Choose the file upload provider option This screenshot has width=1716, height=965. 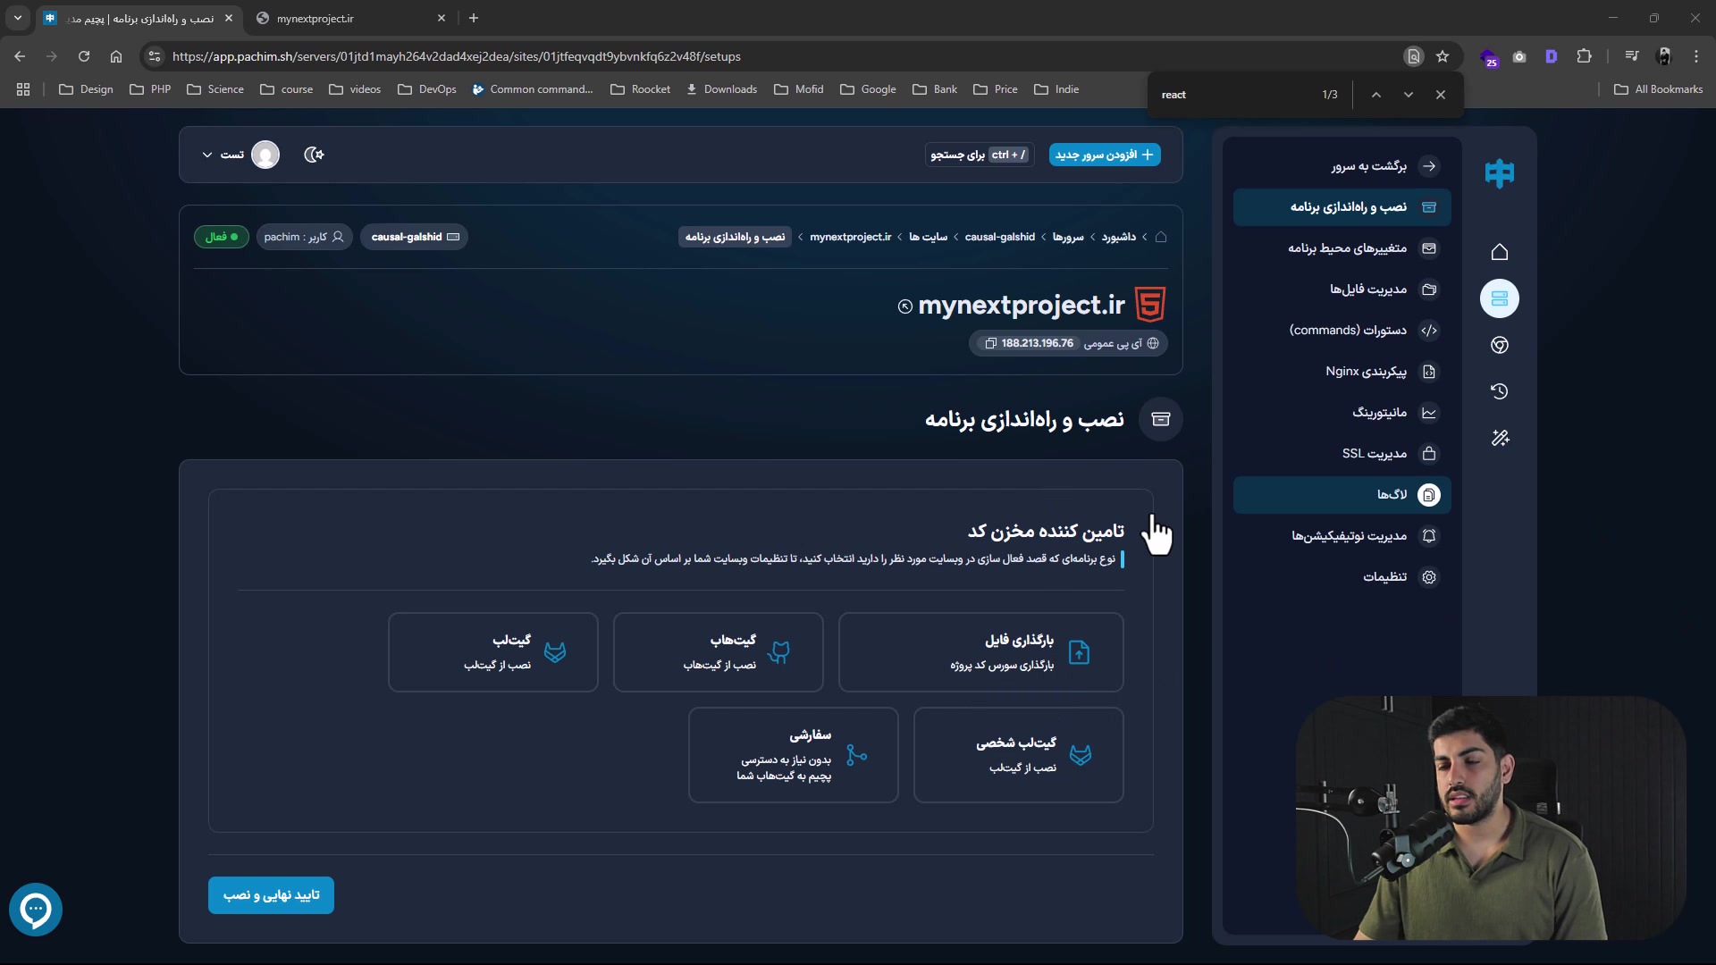point(980,652)
